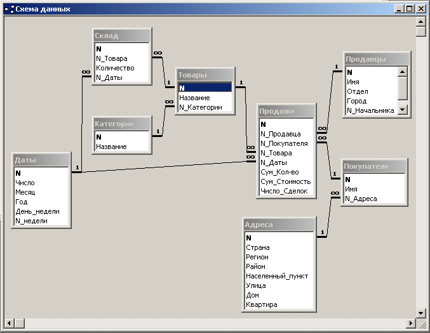Viewport: 430px width, 333px height.
Task: Select the Товары table title bar
Action: point(205,75)
